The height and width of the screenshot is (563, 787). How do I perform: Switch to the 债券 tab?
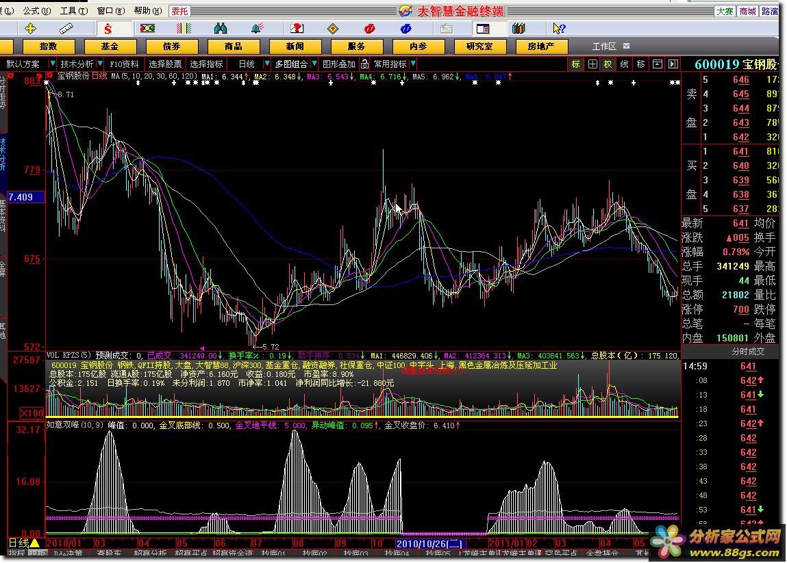coord(172,46)
